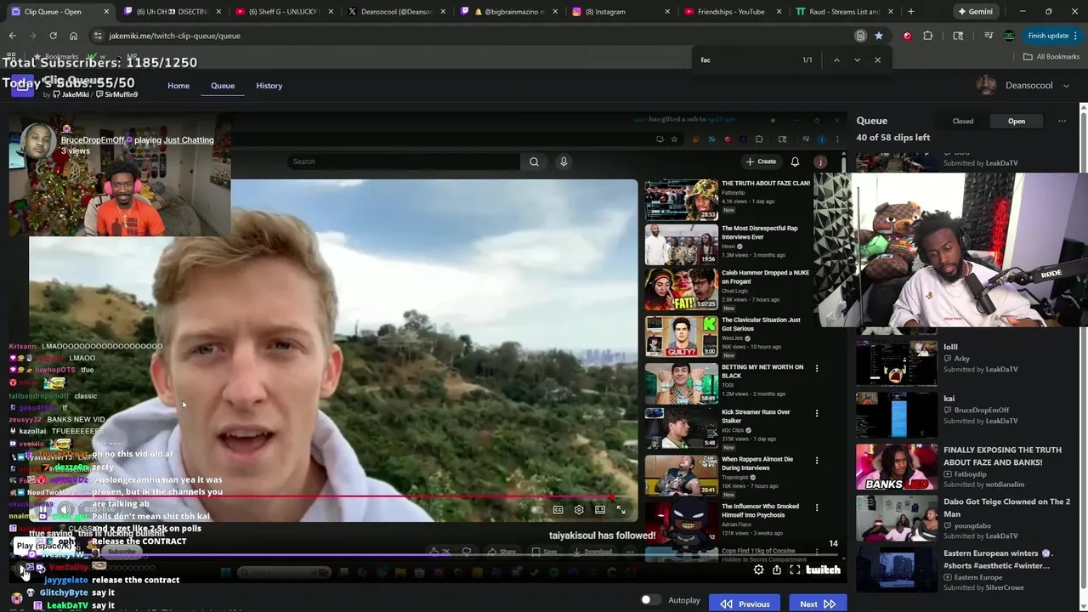Switch to Sheff G UNLUCKY tab
The width and height of the screenshot is (1088, 612).
(284, 12)
